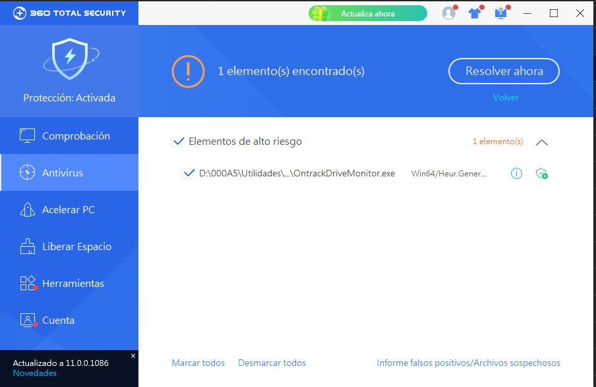
Task: Open the Novedades link
Action: click(34, 373)
